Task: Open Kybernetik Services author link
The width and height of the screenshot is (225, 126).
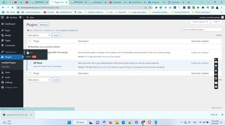Action: (x=101, y=57)
